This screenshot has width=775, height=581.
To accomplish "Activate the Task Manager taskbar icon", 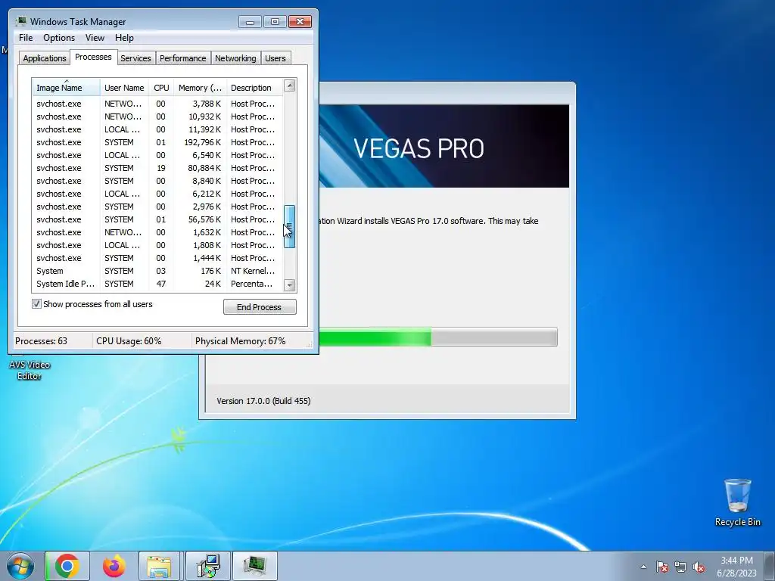I will coord(255,566).
